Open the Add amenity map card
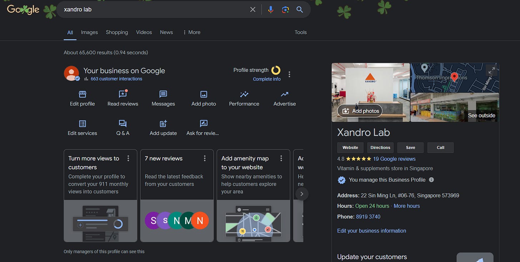Image resolution: width=520 pixels, height=262 pixels. tap(253, 196)
